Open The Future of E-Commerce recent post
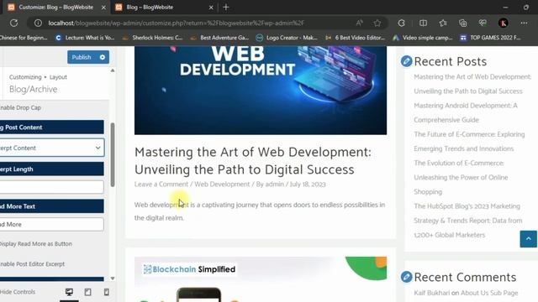The image size is (538, 302). click(469, 142)
